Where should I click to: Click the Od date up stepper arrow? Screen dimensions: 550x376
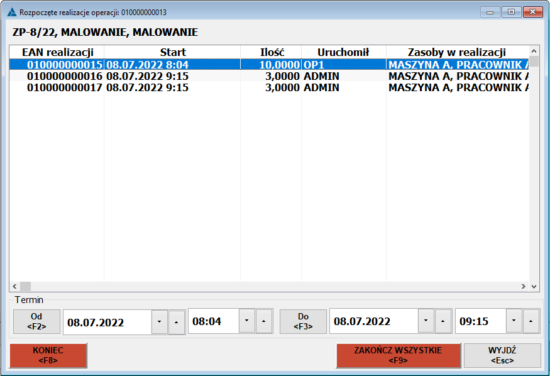pyautogui.click(x=177, y=322)
